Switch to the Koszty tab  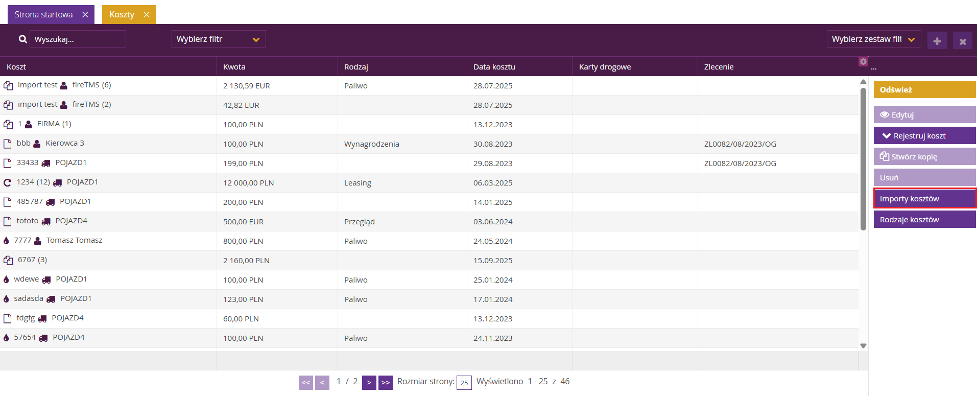(x=122, y=14)
